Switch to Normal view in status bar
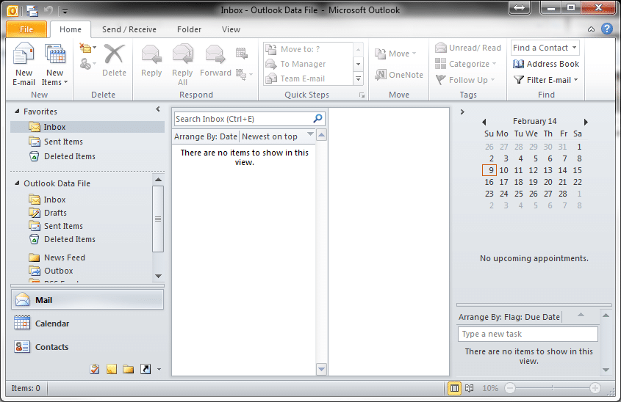The image size is (621, 402). click(454, 388)
